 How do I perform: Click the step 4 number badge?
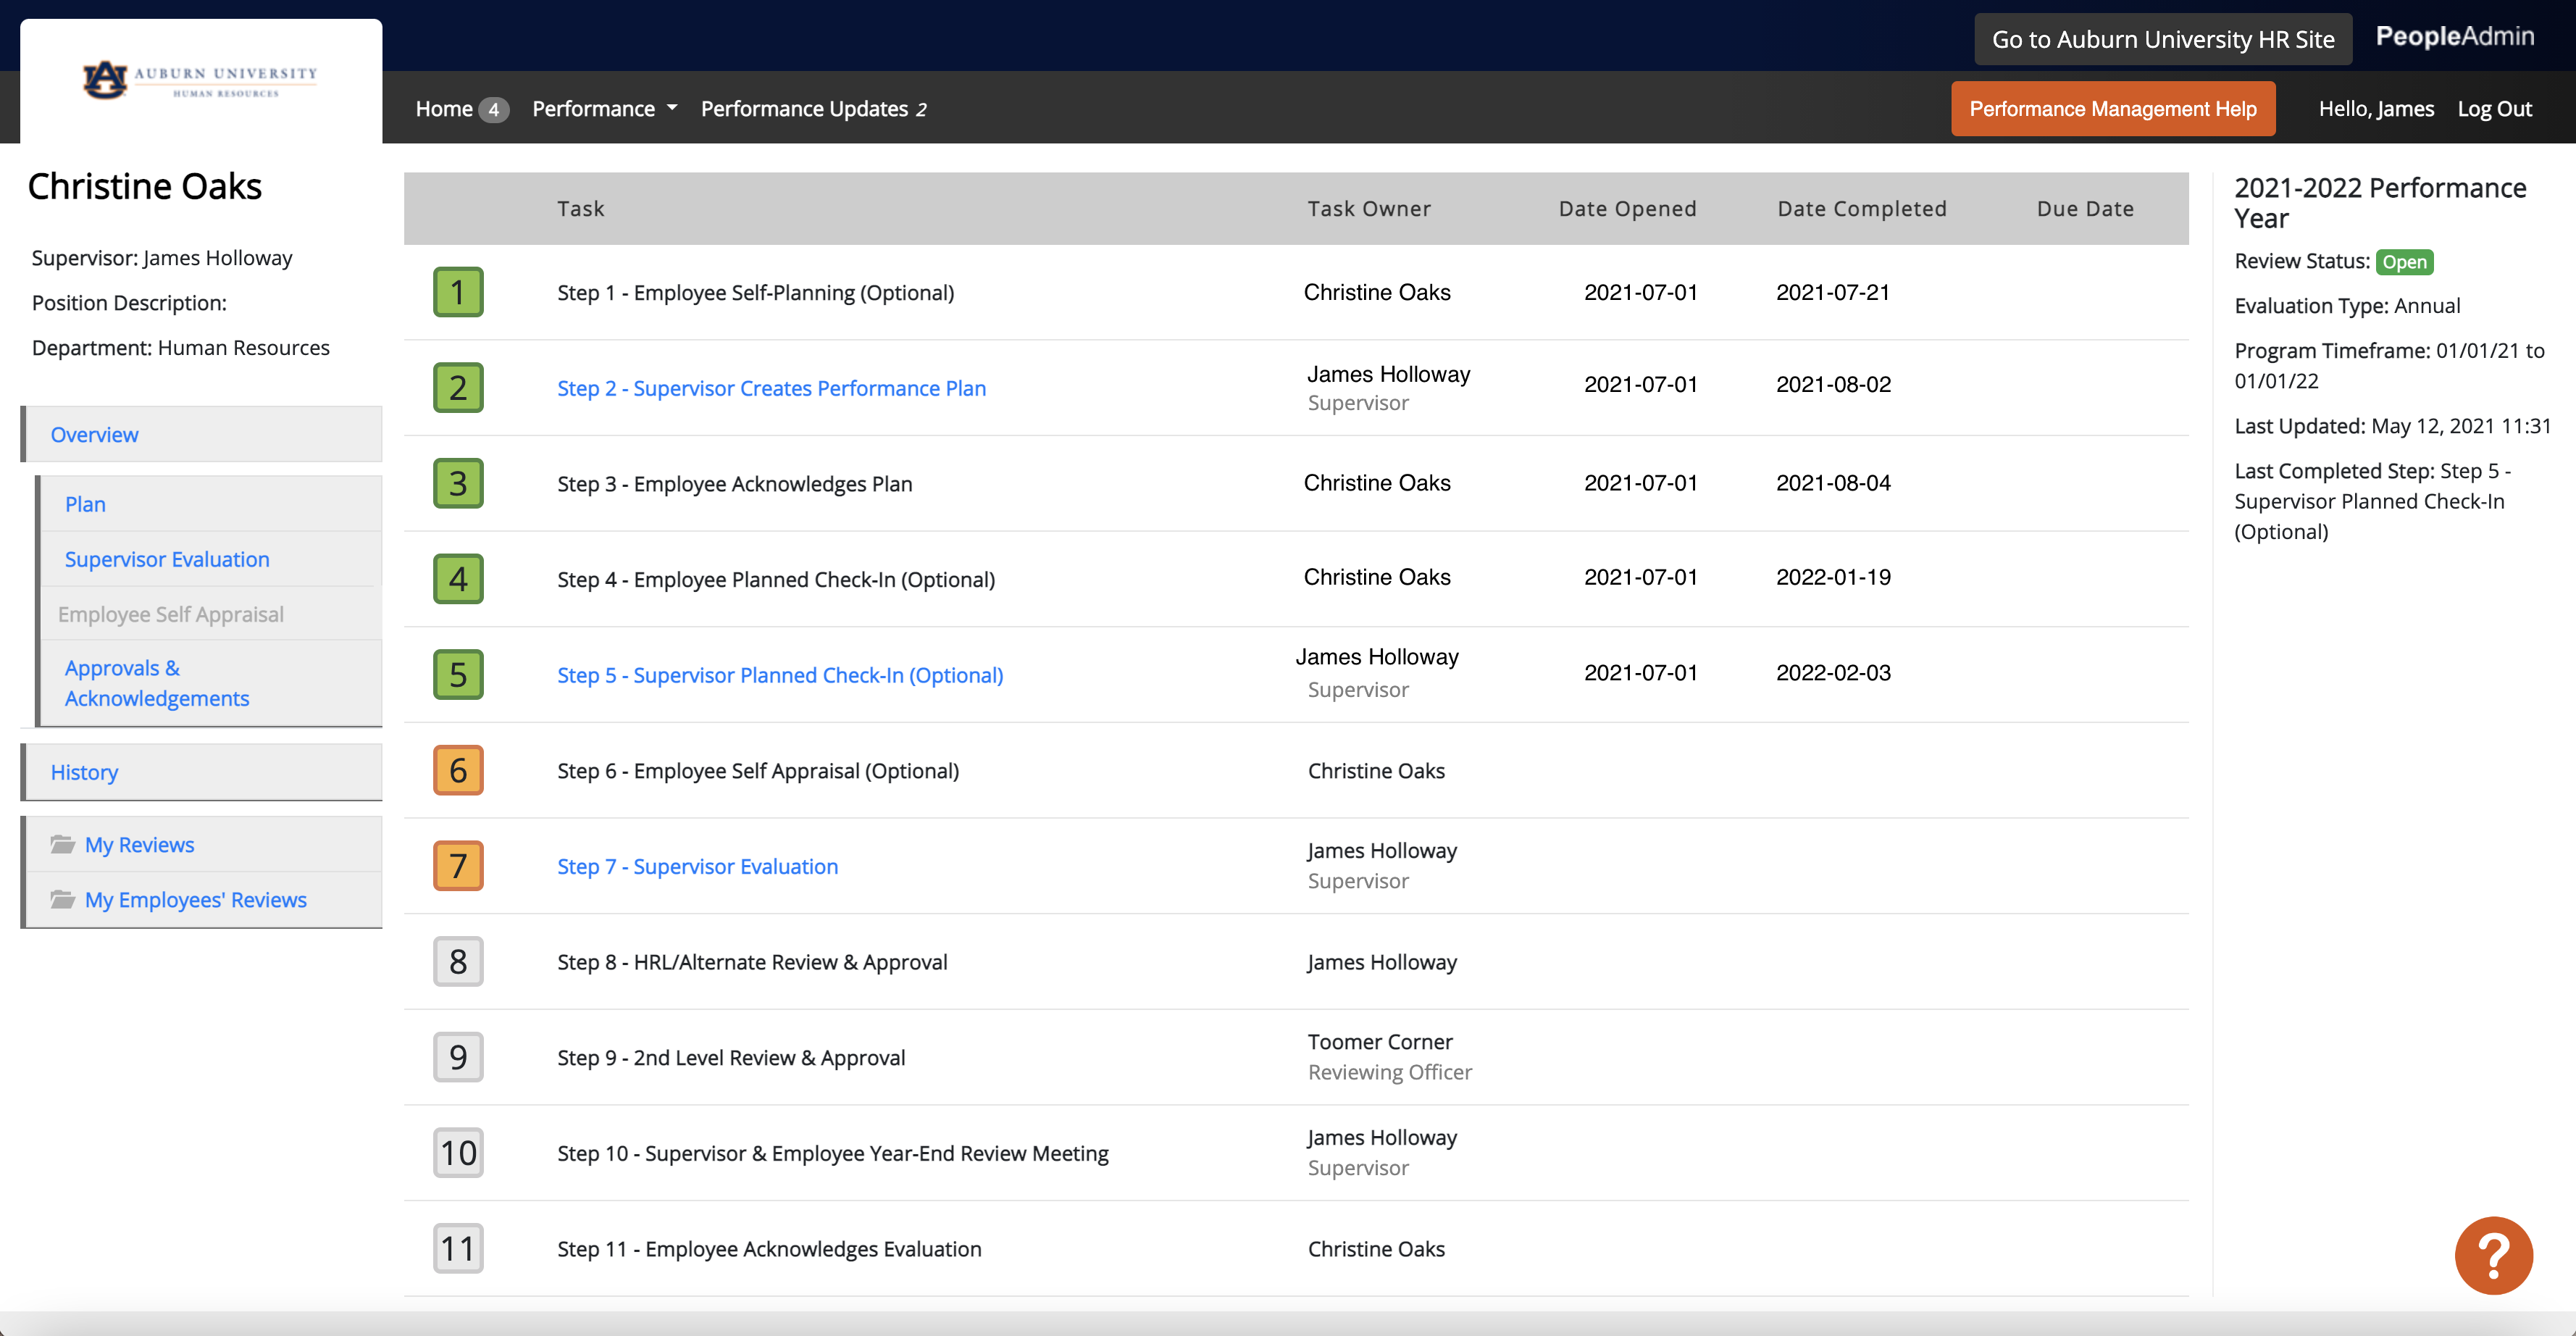[458, 579]
